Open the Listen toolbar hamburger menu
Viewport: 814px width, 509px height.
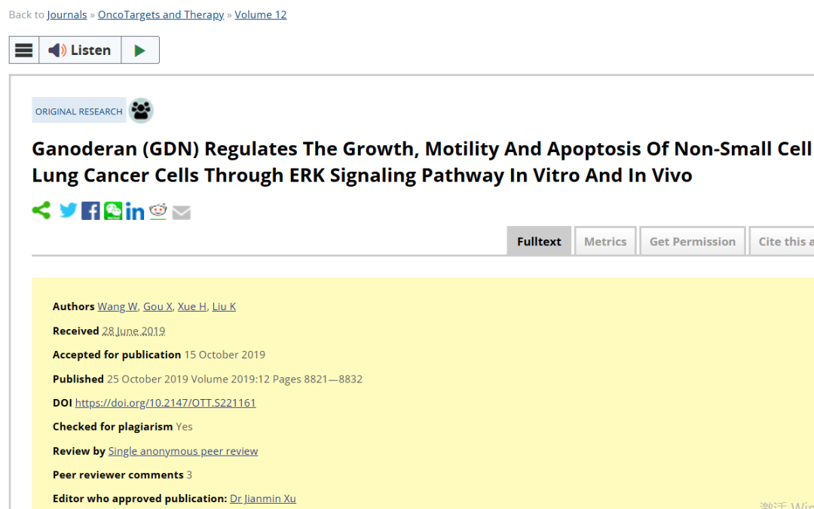(24, 50)
